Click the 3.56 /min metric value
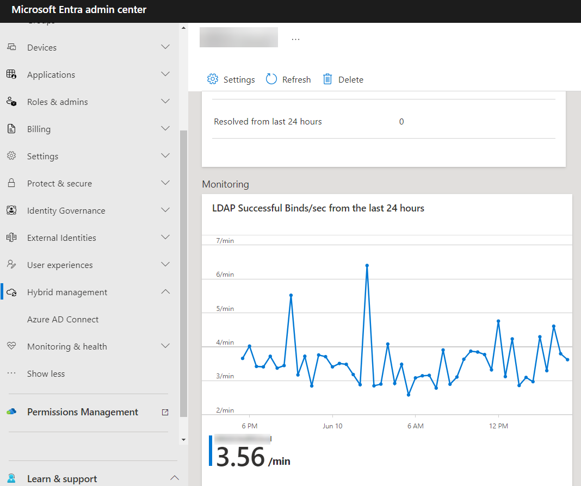The width and height of the screenshot is (581, 486). [253, 457]
